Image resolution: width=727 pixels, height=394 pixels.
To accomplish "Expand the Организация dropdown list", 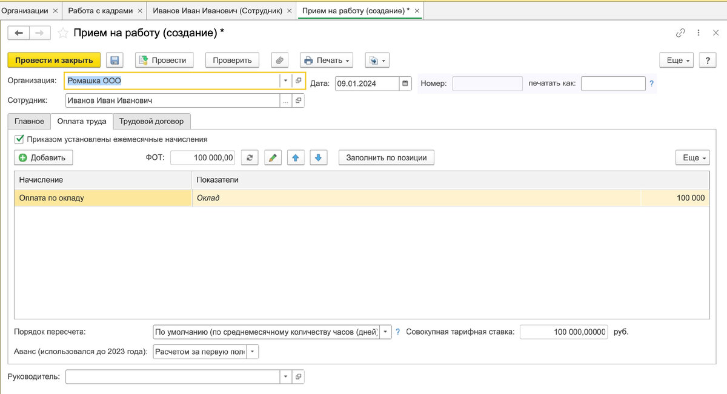I will 286,81.
